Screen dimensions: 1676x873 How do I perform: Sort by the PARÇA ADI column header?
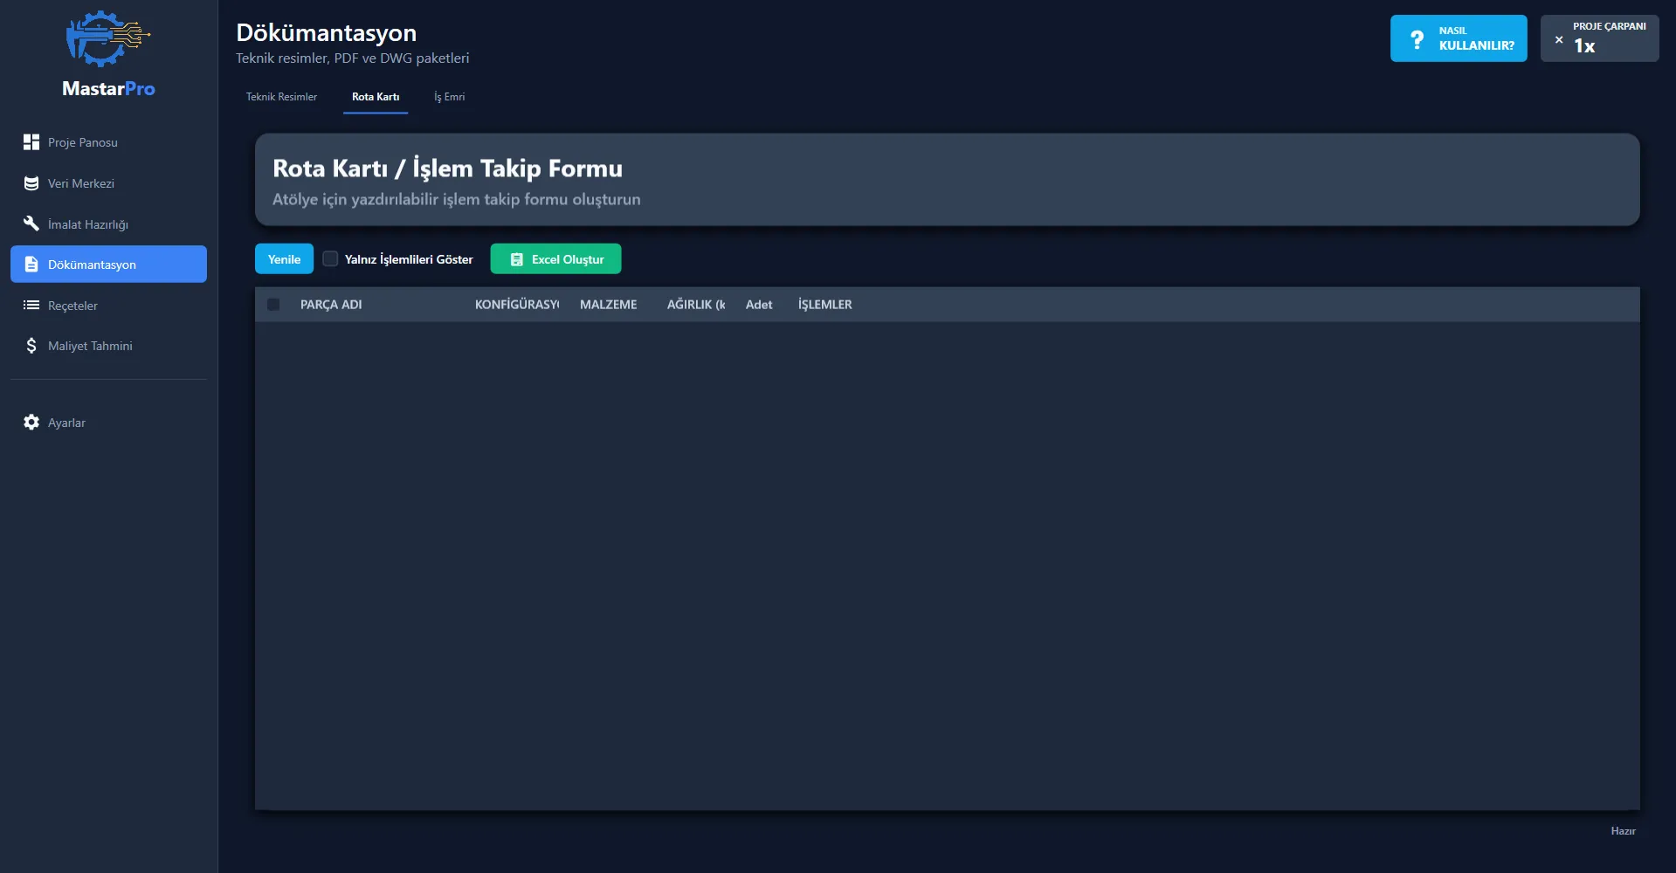click(x=331, y=305)
